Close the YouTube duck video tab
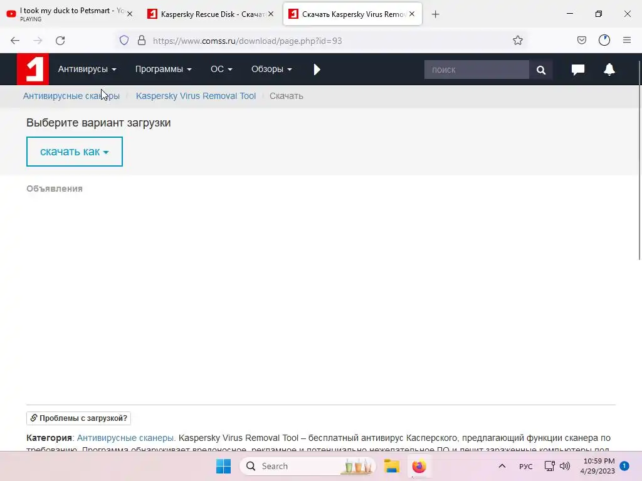 tap(129, 14)
